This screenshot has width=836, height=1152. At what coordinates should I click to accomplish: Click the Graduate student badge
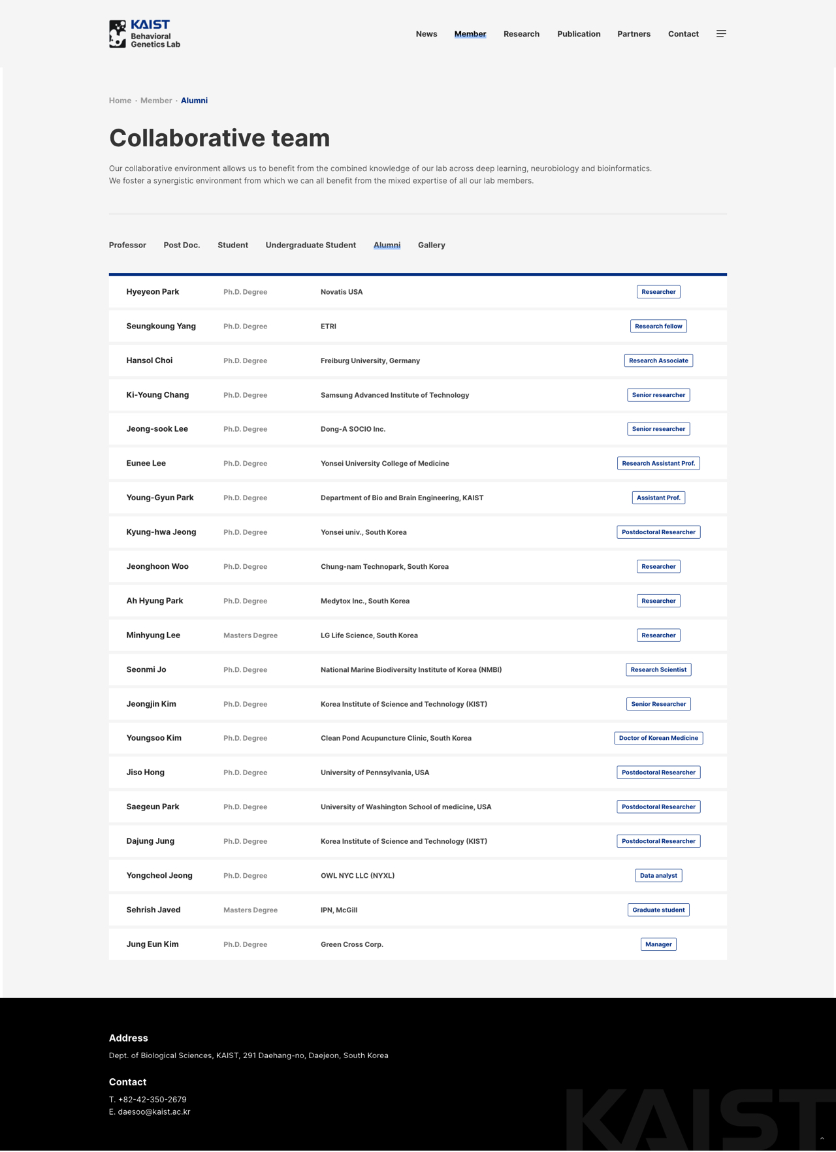(658, 910)
